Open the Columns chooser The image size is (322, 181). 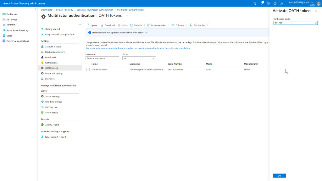coord(178,25)
